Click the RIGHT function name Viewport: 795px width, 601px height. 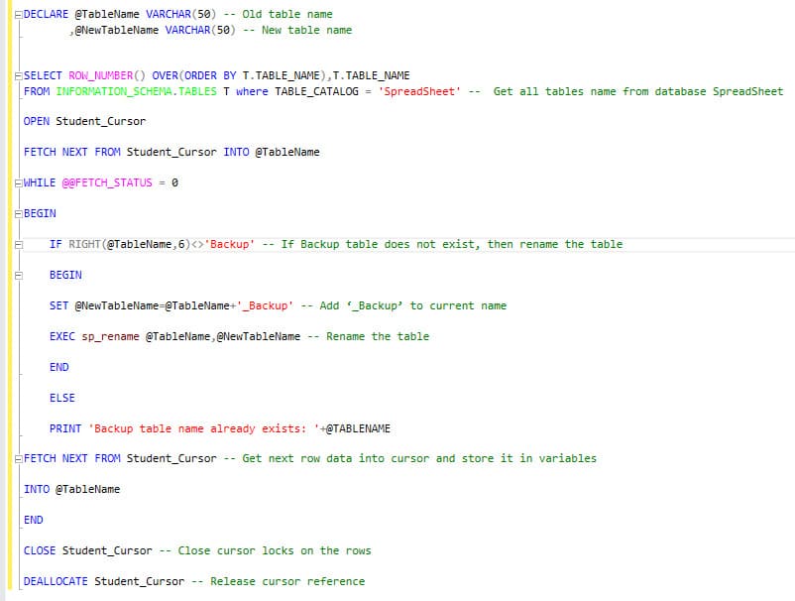84,244
